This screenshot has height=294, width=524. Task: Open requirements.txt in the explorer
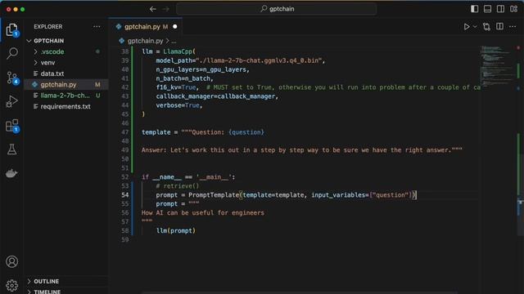click(x=66, y=107)
